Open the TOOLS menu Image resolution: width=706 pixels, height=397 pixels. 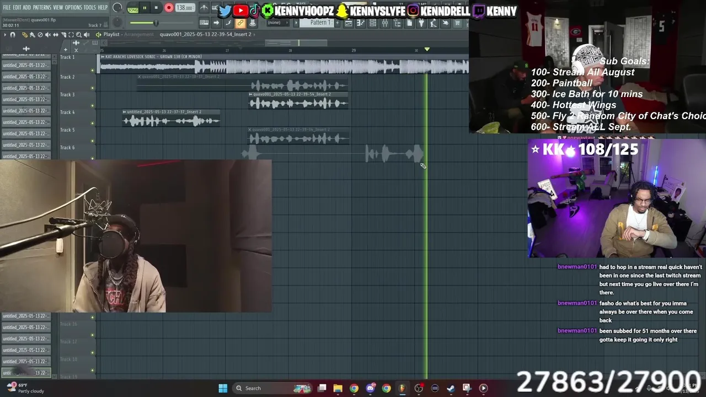pos(90,7)
